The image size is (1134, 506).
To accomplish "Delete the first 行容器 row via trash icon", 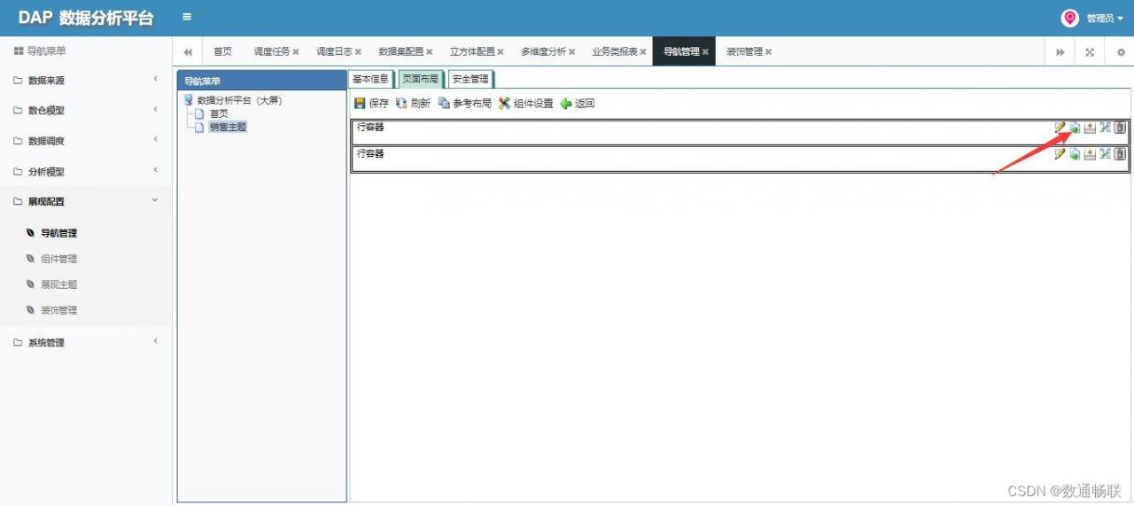I will (1120, 128).
